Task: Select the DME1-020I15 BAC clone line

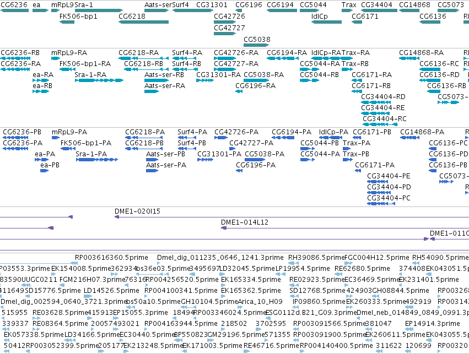Action: pos(292,217)
